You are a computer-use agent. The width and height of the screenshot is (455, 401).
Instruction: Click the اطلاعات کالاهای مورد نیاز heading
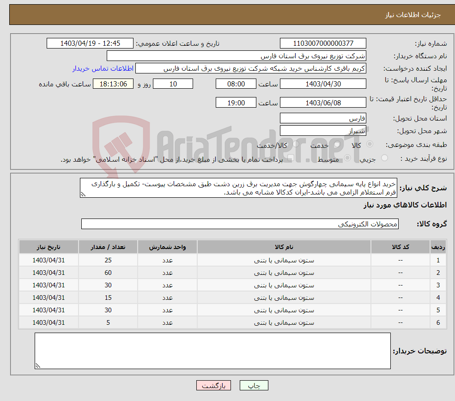point(405,205)
